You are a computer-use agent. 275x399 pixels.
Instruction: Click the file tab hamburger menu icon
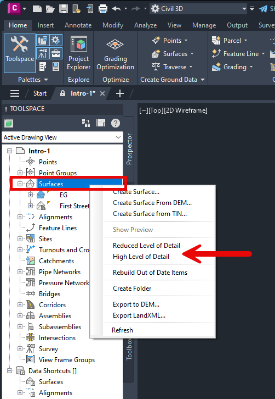[x=15, y=93]
